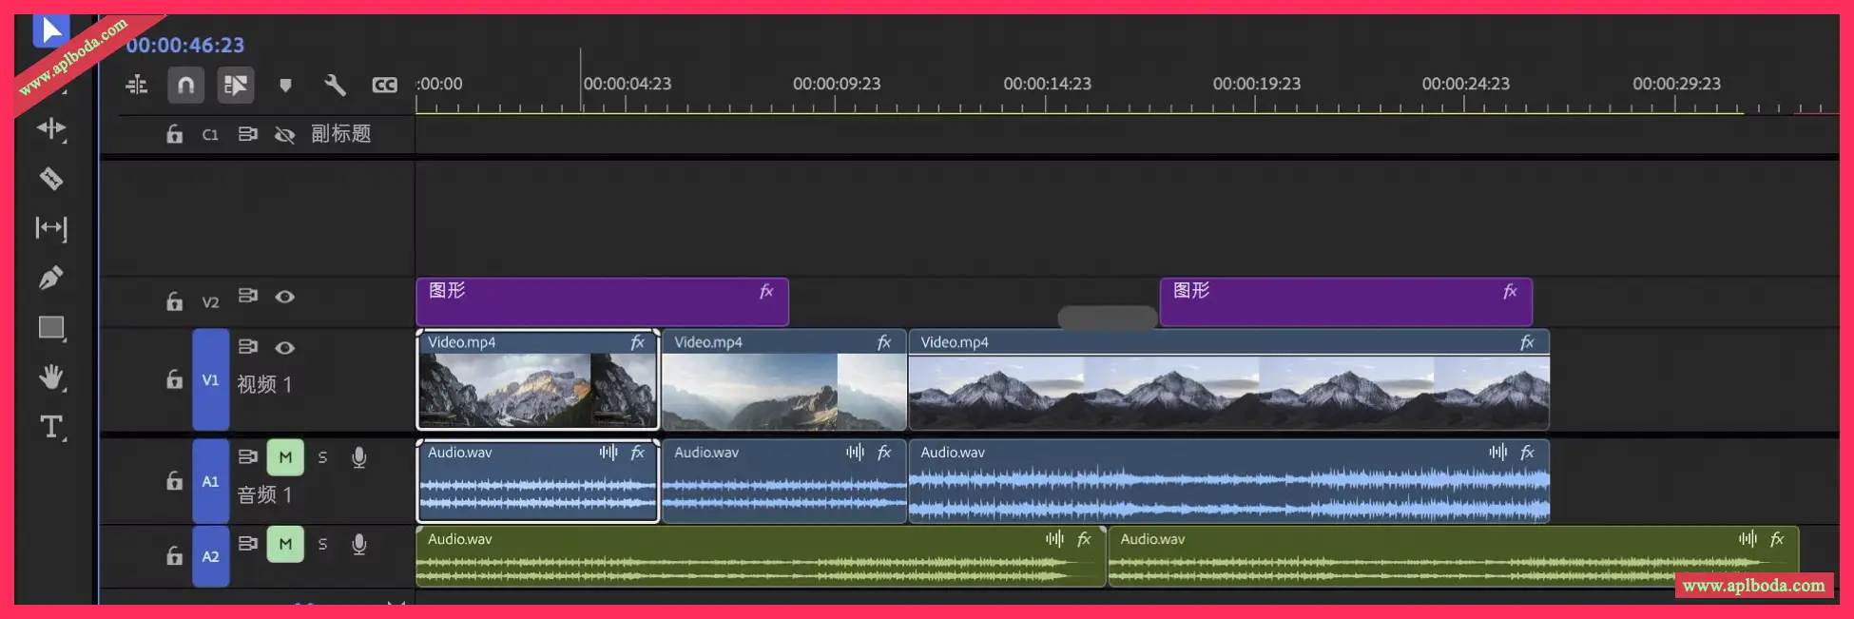Select the Ripple Edit tool
Screen dimensions: 1854x619
51,128
